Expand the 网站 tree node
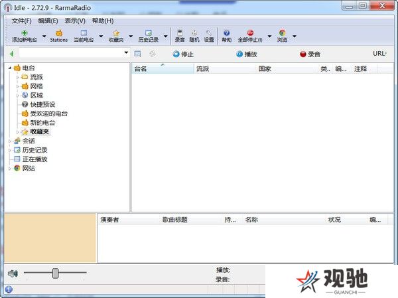The width and height of the screenshot is (398, 298). tap(10, 169)
